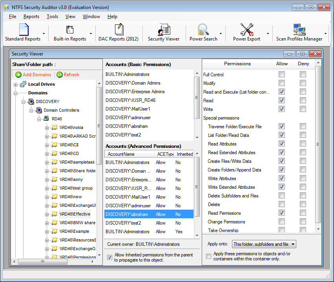Open the Window menu
This screenshot has width=334, height=282.
pyautogui.click(x=91, y=17)
